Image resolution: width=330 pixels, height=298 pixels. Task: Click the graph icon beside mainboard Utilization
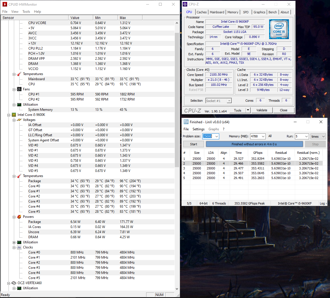click(x=19, y=105)
